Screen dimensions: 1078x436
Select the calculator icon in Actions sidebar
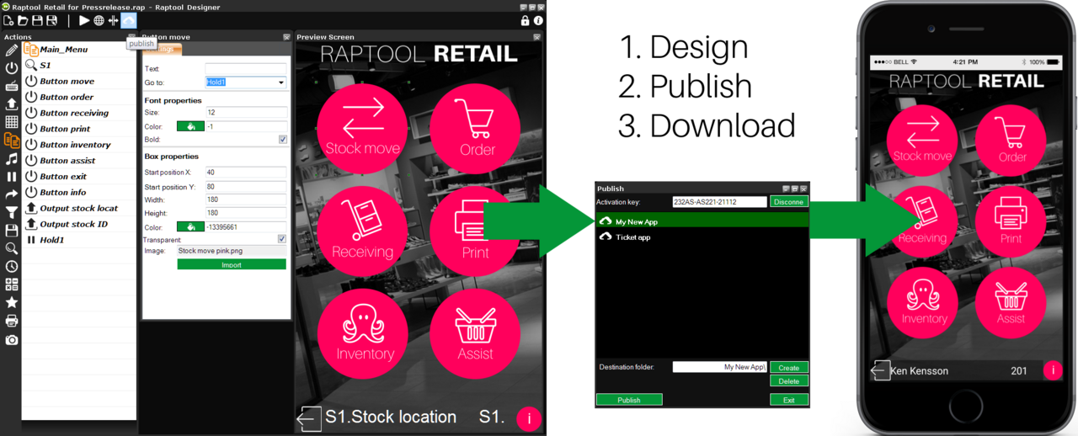[x=12, y=284]
